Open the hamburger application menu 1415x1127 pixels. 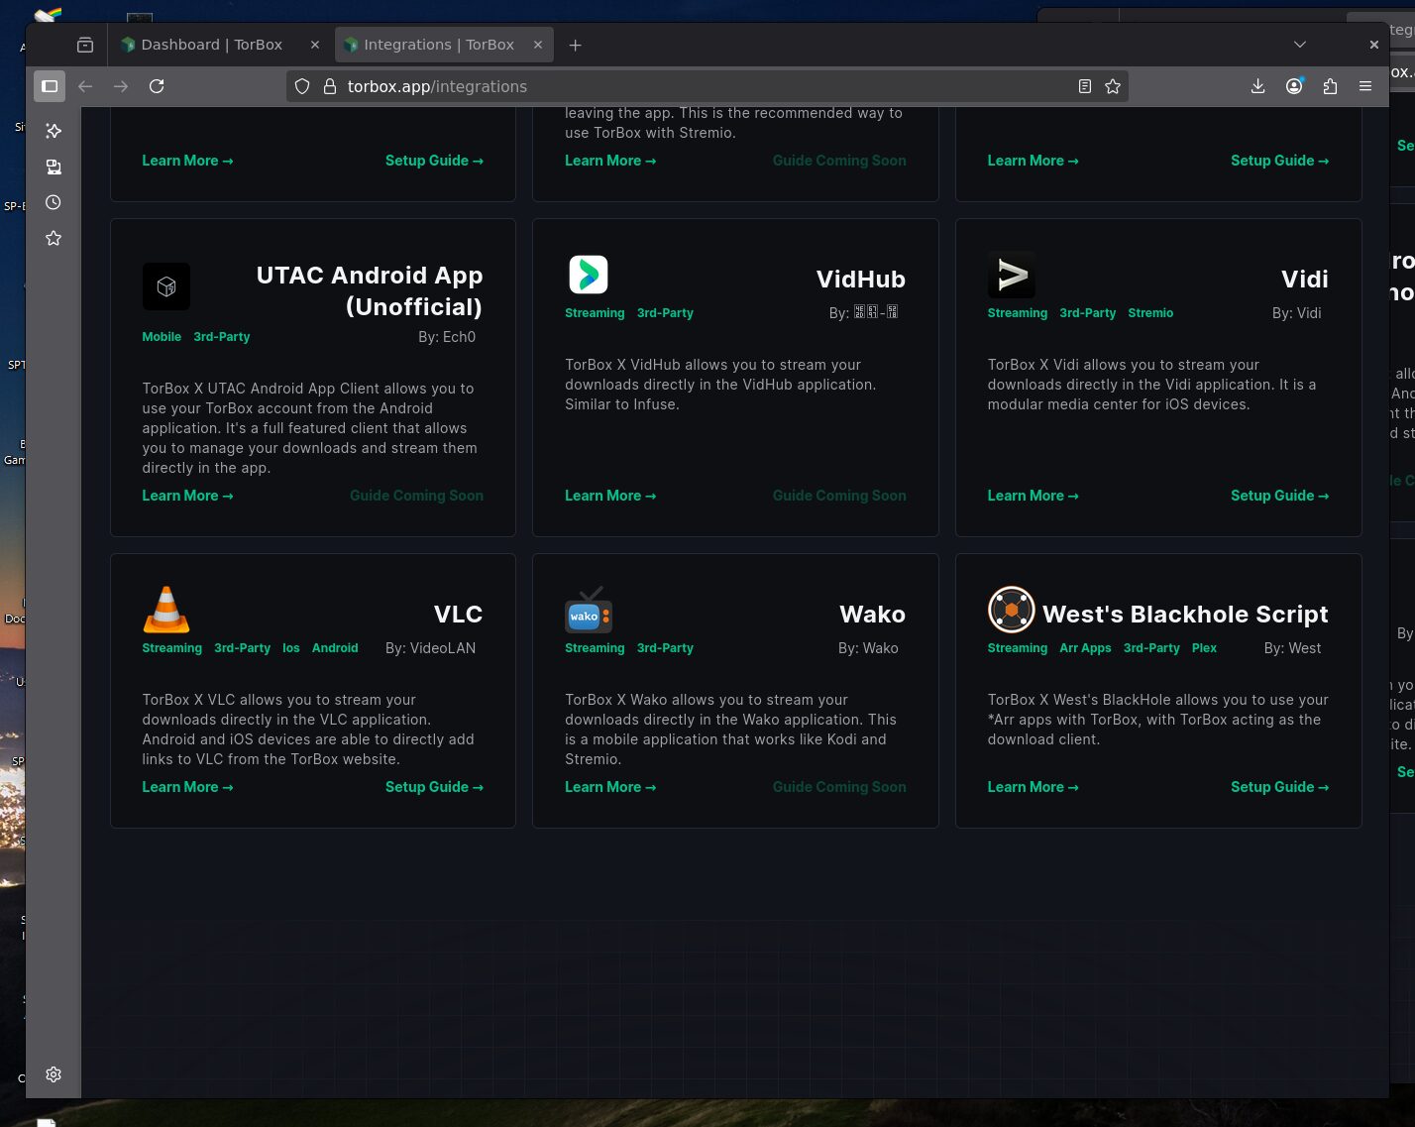click(1365, 86)
